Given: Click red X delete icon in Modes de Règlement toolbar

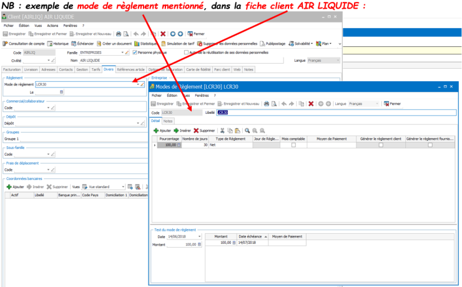Looking at the screenshot, I should click(x=311, y=104).
